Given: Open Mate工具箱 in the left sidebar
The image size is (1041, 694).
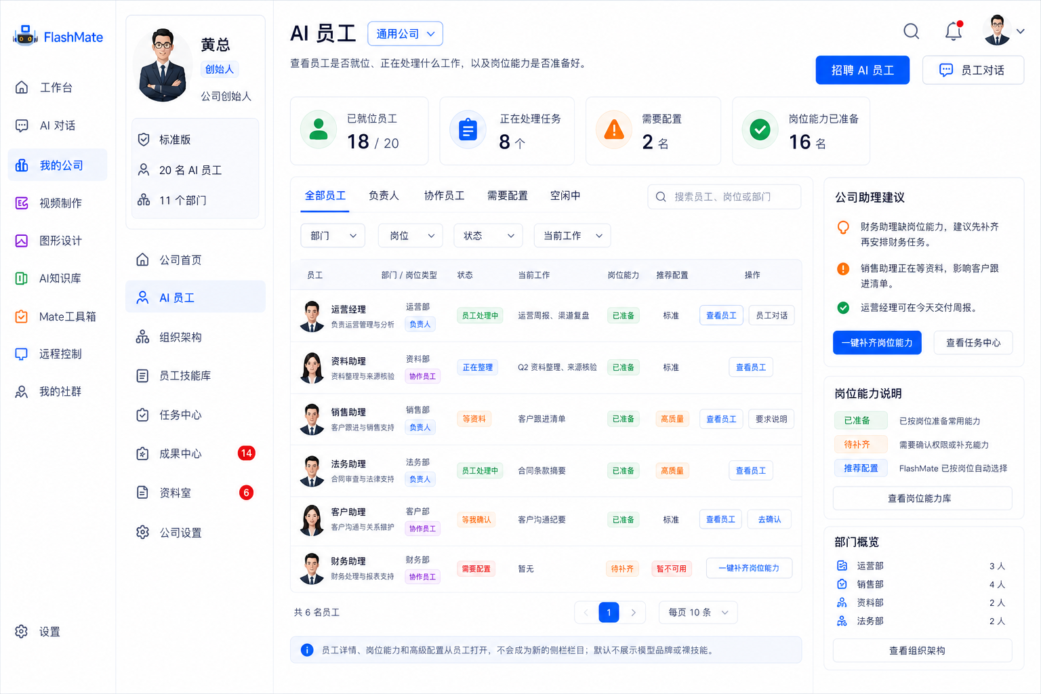Looking at the screenshot, I should click(x=57, y=317).
